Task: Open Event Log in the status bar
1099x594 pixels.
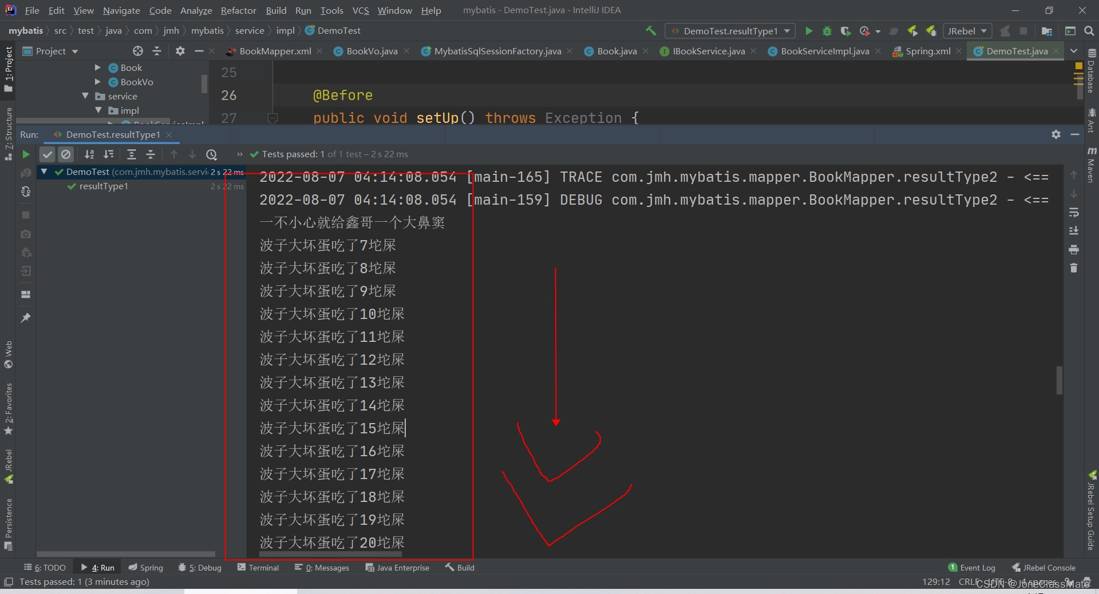Action: [972, 568]
